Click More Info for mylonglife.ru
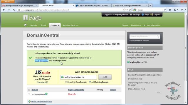The width and height of the screenshot is (188, 105). (72, 94)
